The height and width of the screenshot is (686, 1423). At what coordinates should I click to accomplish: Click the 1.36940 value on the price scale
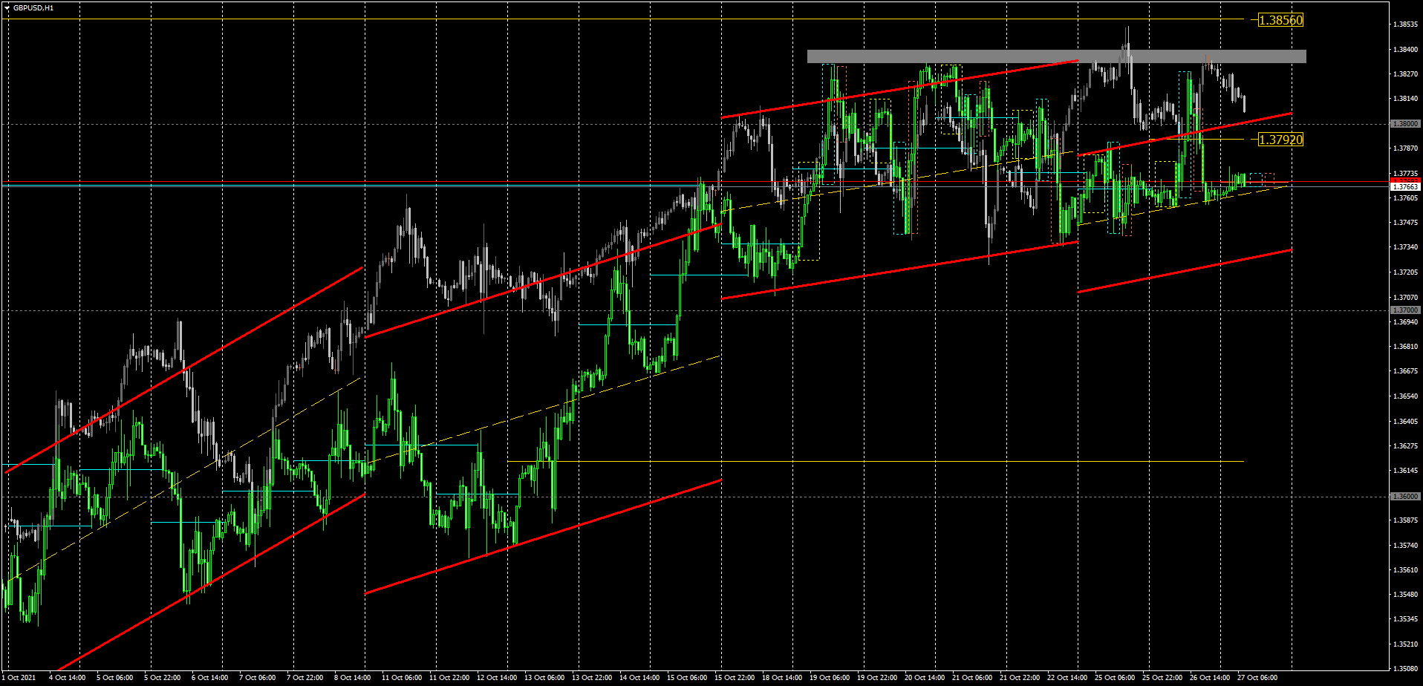(1406, 322)
